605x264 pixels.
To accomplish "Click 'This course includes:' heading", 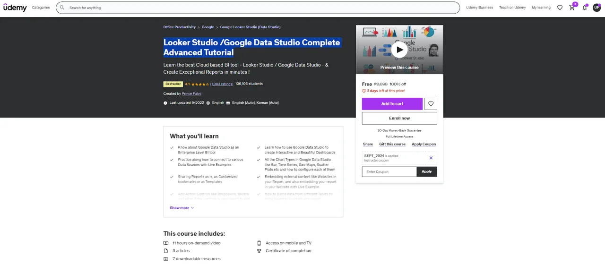I will pyautogui.click(x=194, y=233).
